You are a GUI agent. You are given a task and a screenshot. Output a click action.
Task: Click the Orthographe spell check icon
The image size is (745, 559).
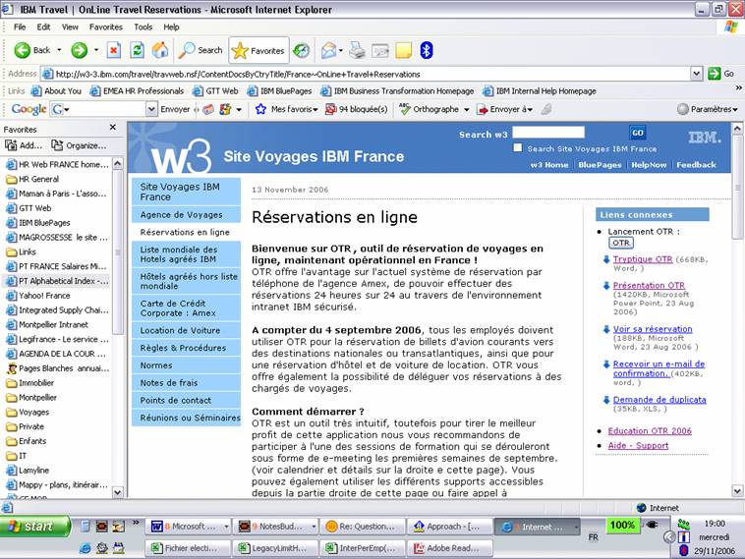(405, 109)
